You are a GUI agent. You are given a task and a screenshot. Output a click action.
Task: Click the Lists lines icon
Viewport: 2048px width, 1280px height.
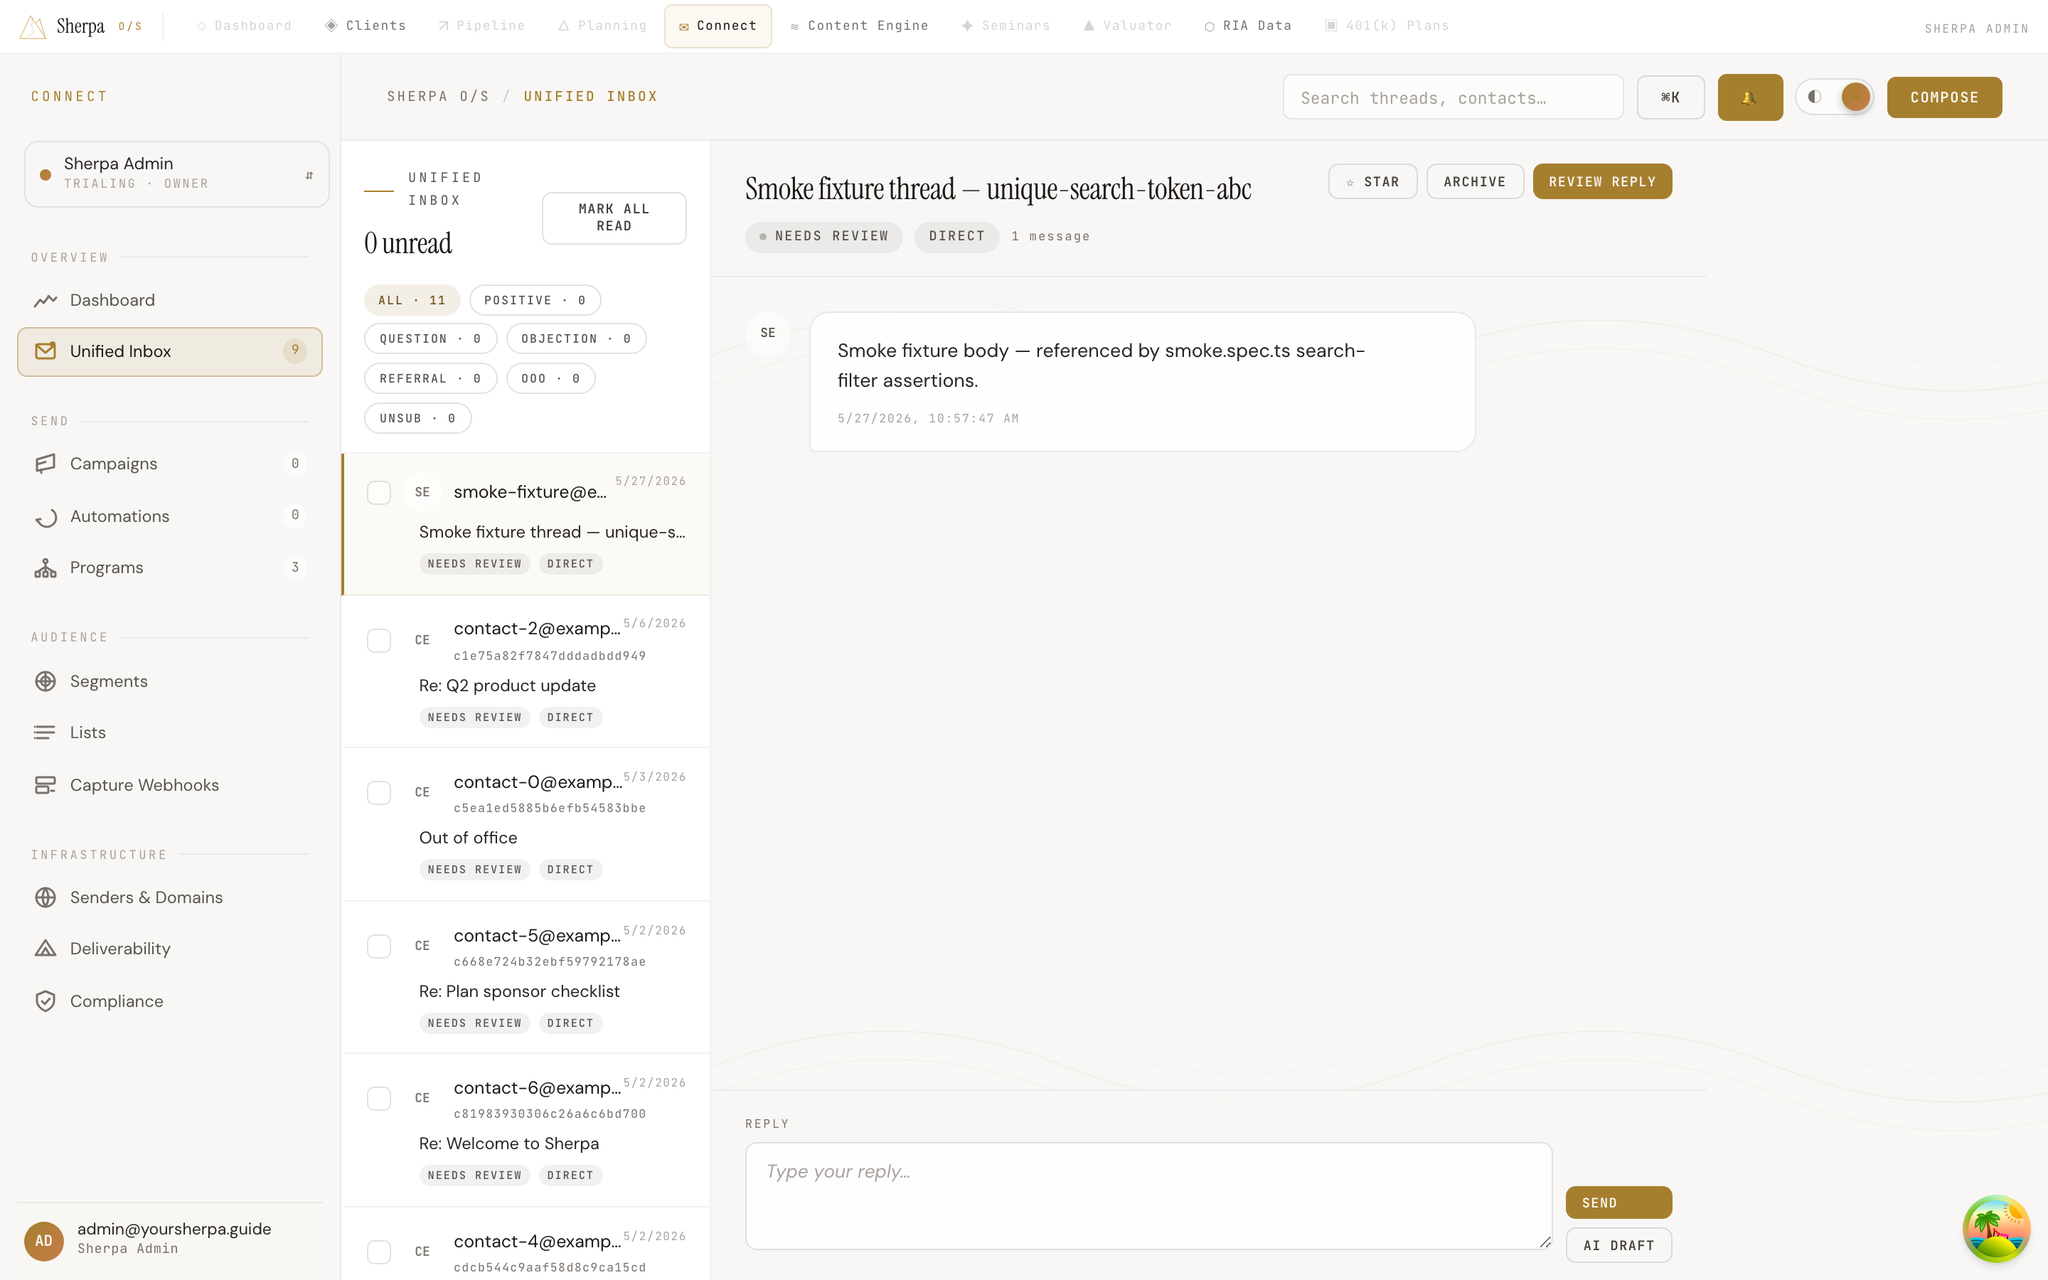coord(46,732)
